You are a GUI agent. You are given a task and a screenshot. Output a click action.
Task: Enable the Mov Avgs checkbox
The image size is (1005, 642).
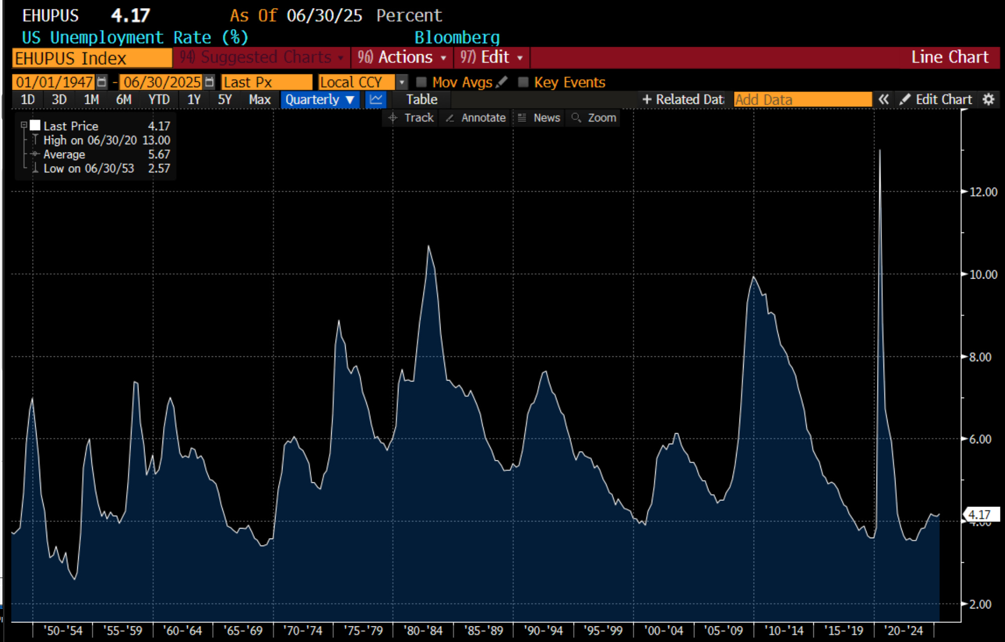[421, 82]
